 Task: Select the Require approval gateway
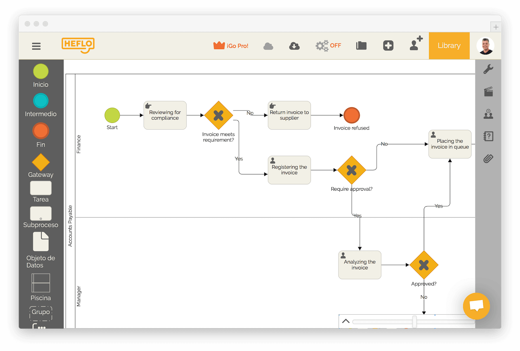pos(352,170)
